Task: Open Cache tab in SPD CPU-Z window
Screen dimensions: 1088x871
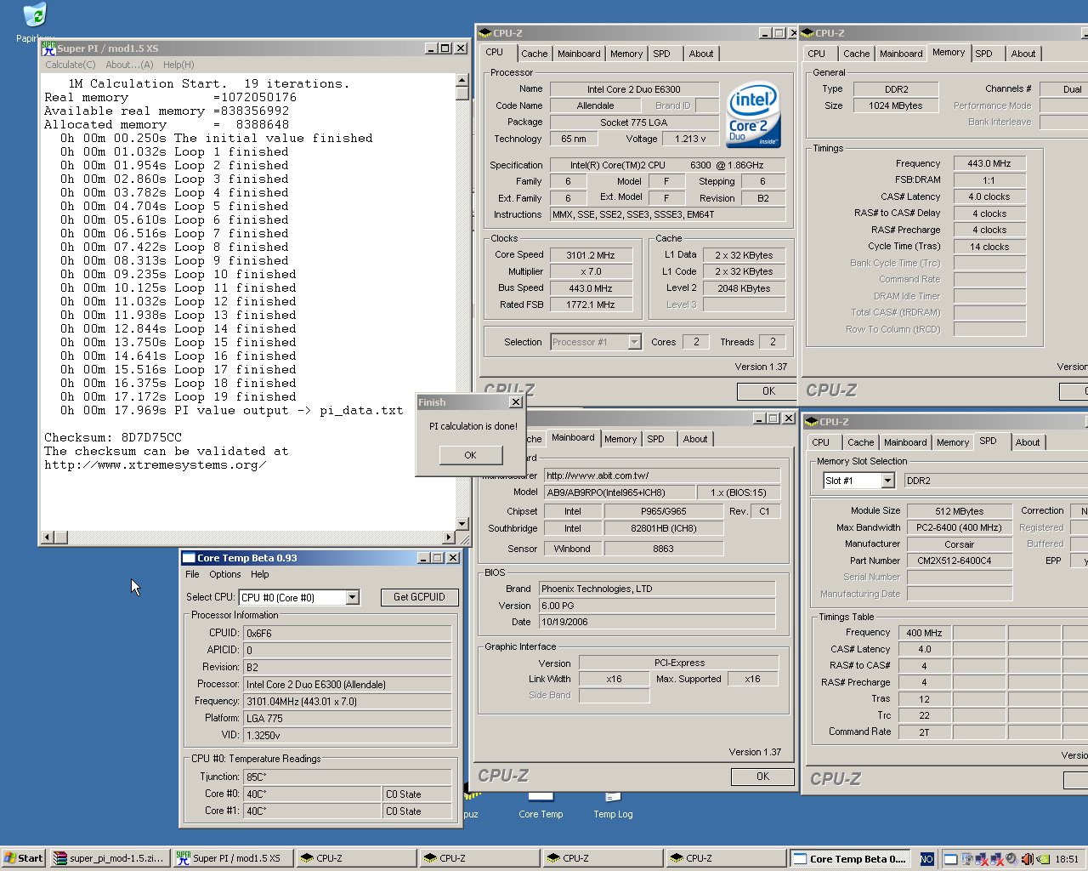Action: click(861, 442)
